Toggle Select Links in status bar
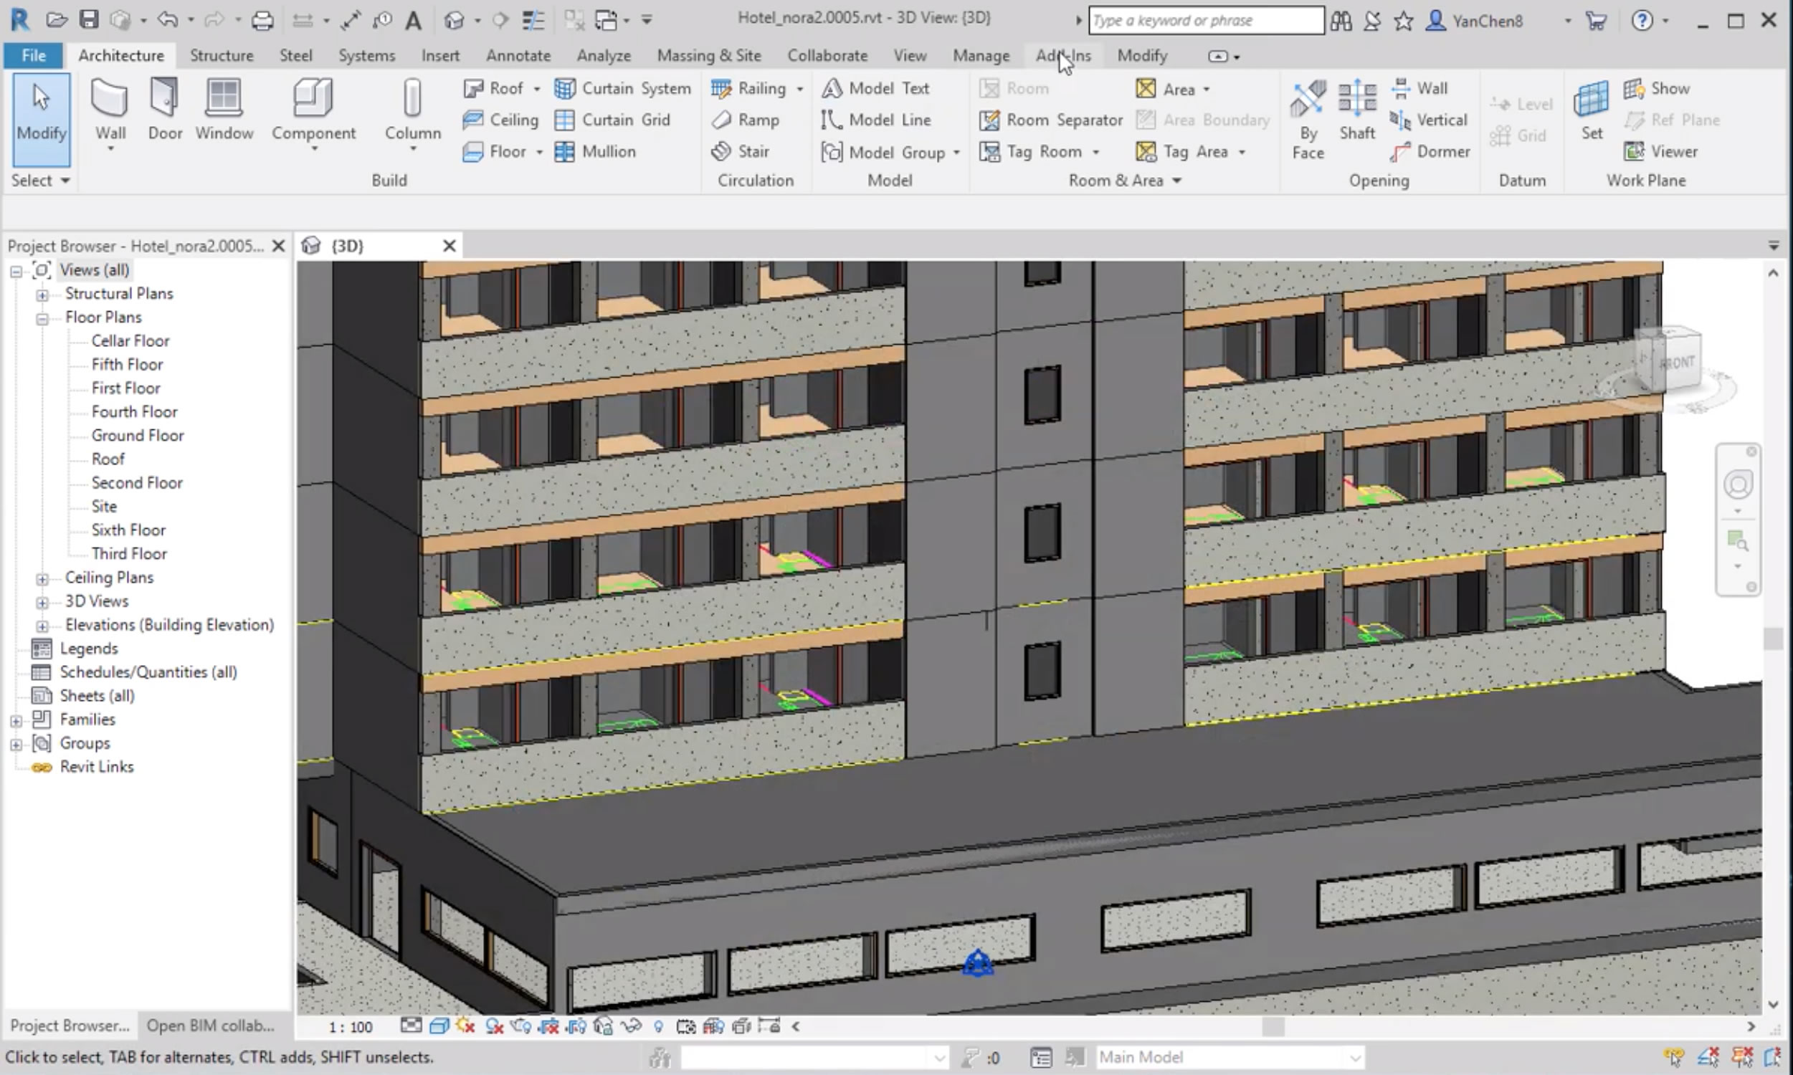Viewport: 1793px width, 1075px height. [1673, 1058]
